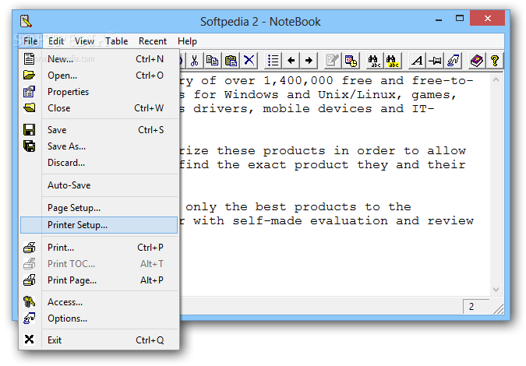Click the yellow question mark icon
Screen dimensions: 526x366
coord(495,61)
